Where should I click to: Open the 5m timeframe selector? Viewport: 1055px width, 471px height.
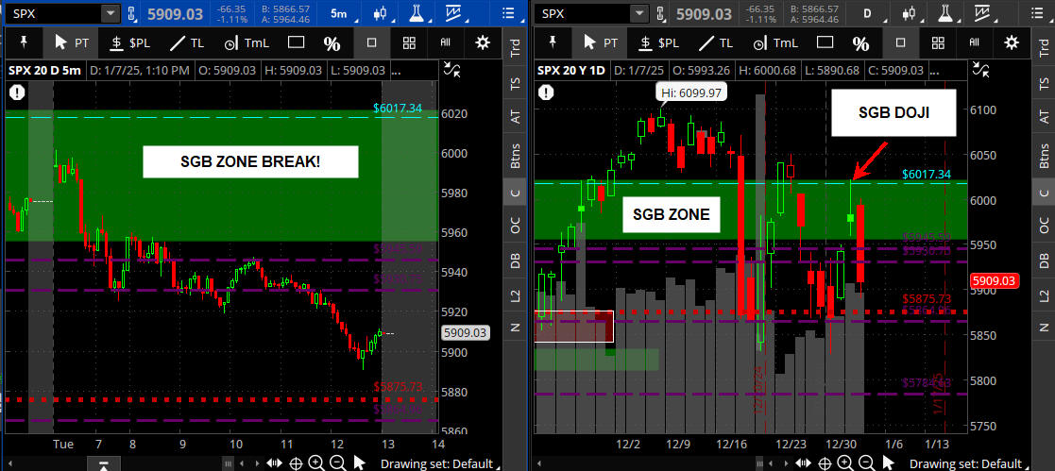[x=340, y=13]
